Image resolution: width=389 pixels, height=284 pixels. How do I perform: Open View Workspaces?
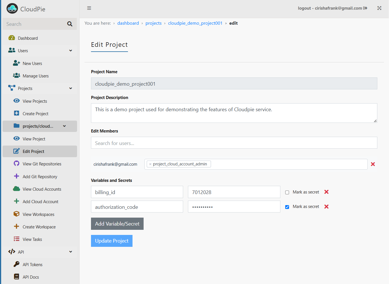click(x=40, y=214)
